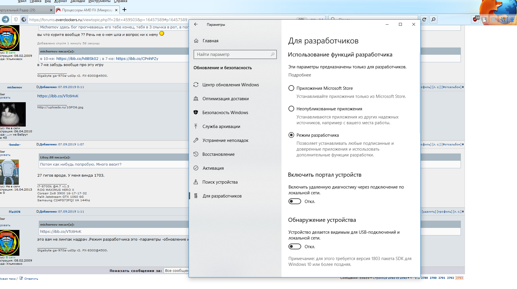
Task: Open Центр обновления Windows section
Action: point(231,85)
